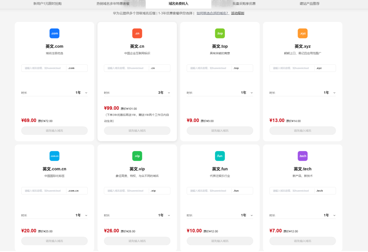Click the green .vip domain icon
Screen dimensions: 368x252
tap(137, 156)
